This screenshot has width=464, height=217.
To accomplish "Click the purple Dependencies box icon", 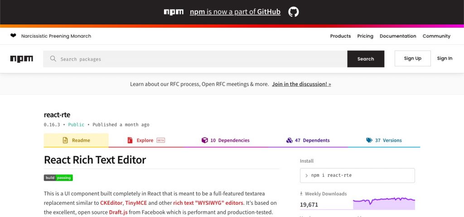I will pos(204,140).
